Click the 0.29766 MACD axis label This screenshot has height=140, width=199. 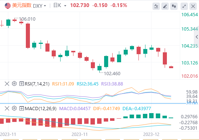pyautogui.click(x=189, y=117)
